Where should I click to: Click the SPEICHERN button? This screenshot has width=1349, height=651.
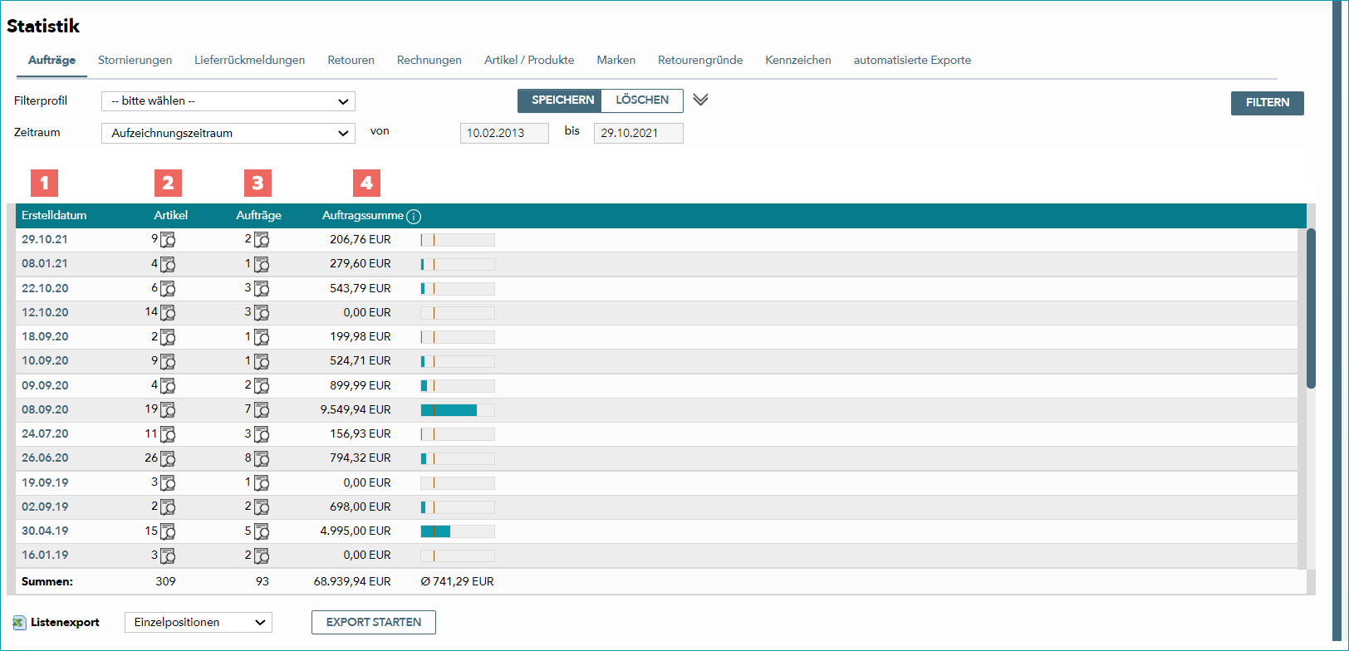pos(560,100)
